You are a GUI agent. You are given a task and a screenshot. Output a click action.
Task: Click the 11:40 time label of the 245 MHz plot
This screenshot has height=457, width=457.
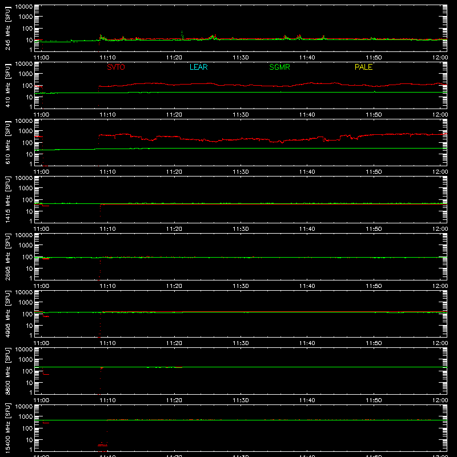(307, 58)
